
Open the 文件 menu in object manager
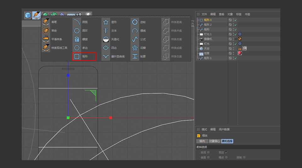[204, 14]
